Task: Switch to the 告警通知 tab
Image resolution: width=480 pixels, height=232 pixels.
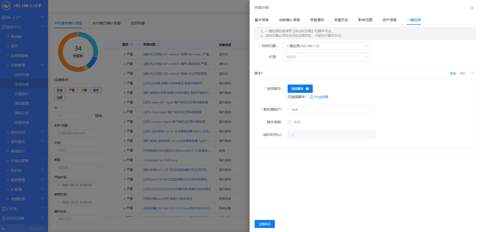Action: pyautogui.click(x=317, y=20)
